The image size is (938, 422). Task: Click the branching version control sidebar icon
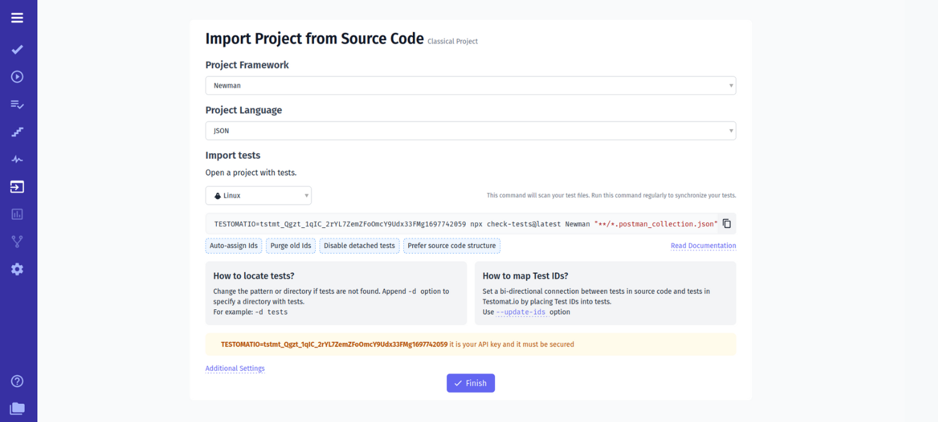(17, 241)
